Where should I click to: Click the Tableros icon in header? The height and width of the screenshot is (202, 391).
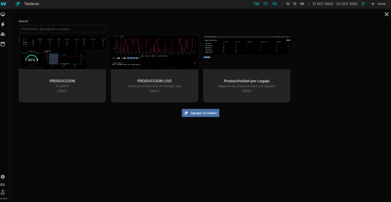18,4
